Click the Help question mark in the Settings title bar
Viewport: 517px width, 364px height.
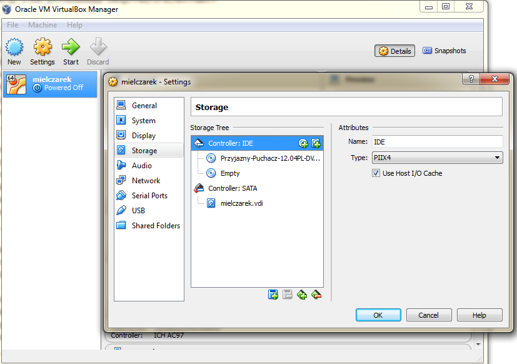click(x=471, y=79)
